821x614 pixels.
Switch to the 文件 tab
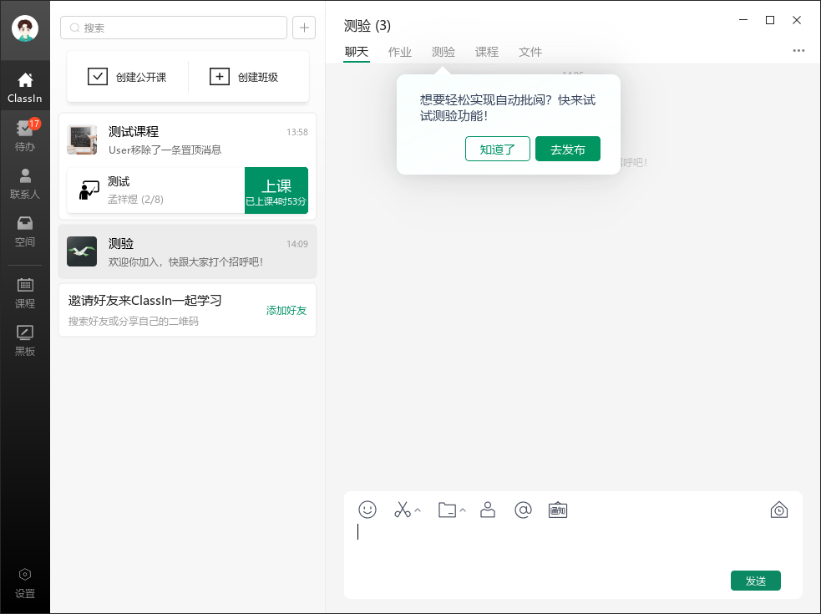coord(530,52)
